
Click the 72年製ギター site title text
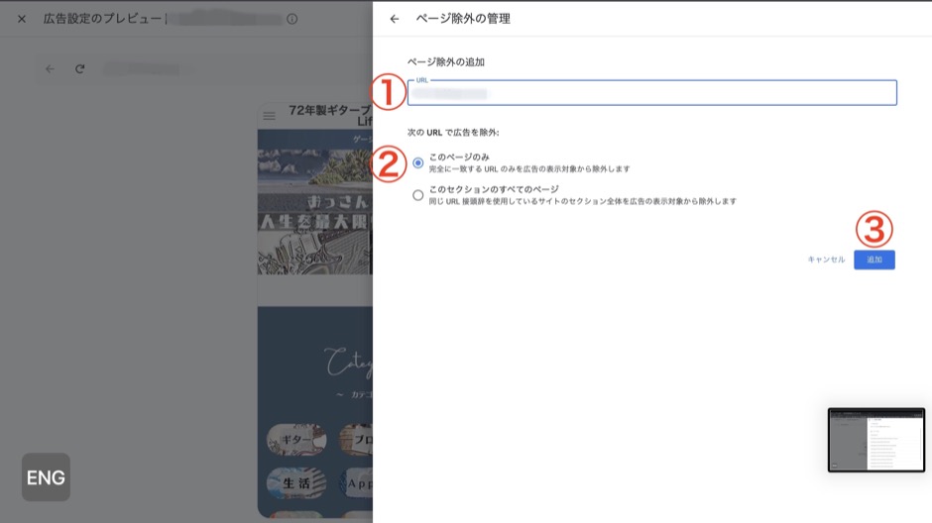point(329,111)
